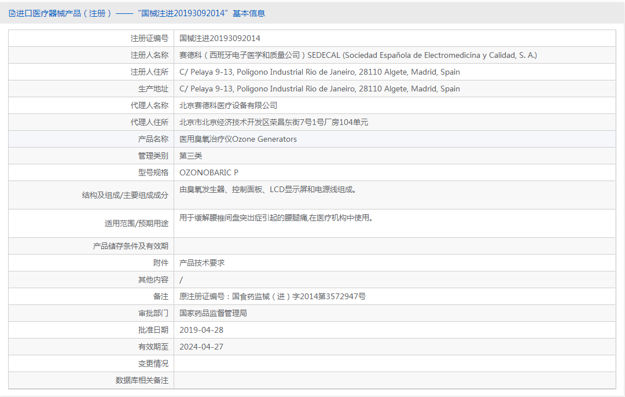Click the 代理人住所 row label
The width and height of the screenshot is (625, 397).
click(x=149, y=122)
